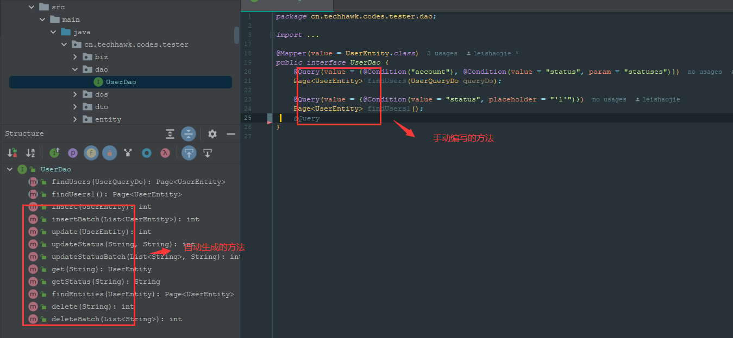Click Sort by Visibility icon in Structure toolbar
This screenshot has height=338, width=733.
(x=12, y=153)
